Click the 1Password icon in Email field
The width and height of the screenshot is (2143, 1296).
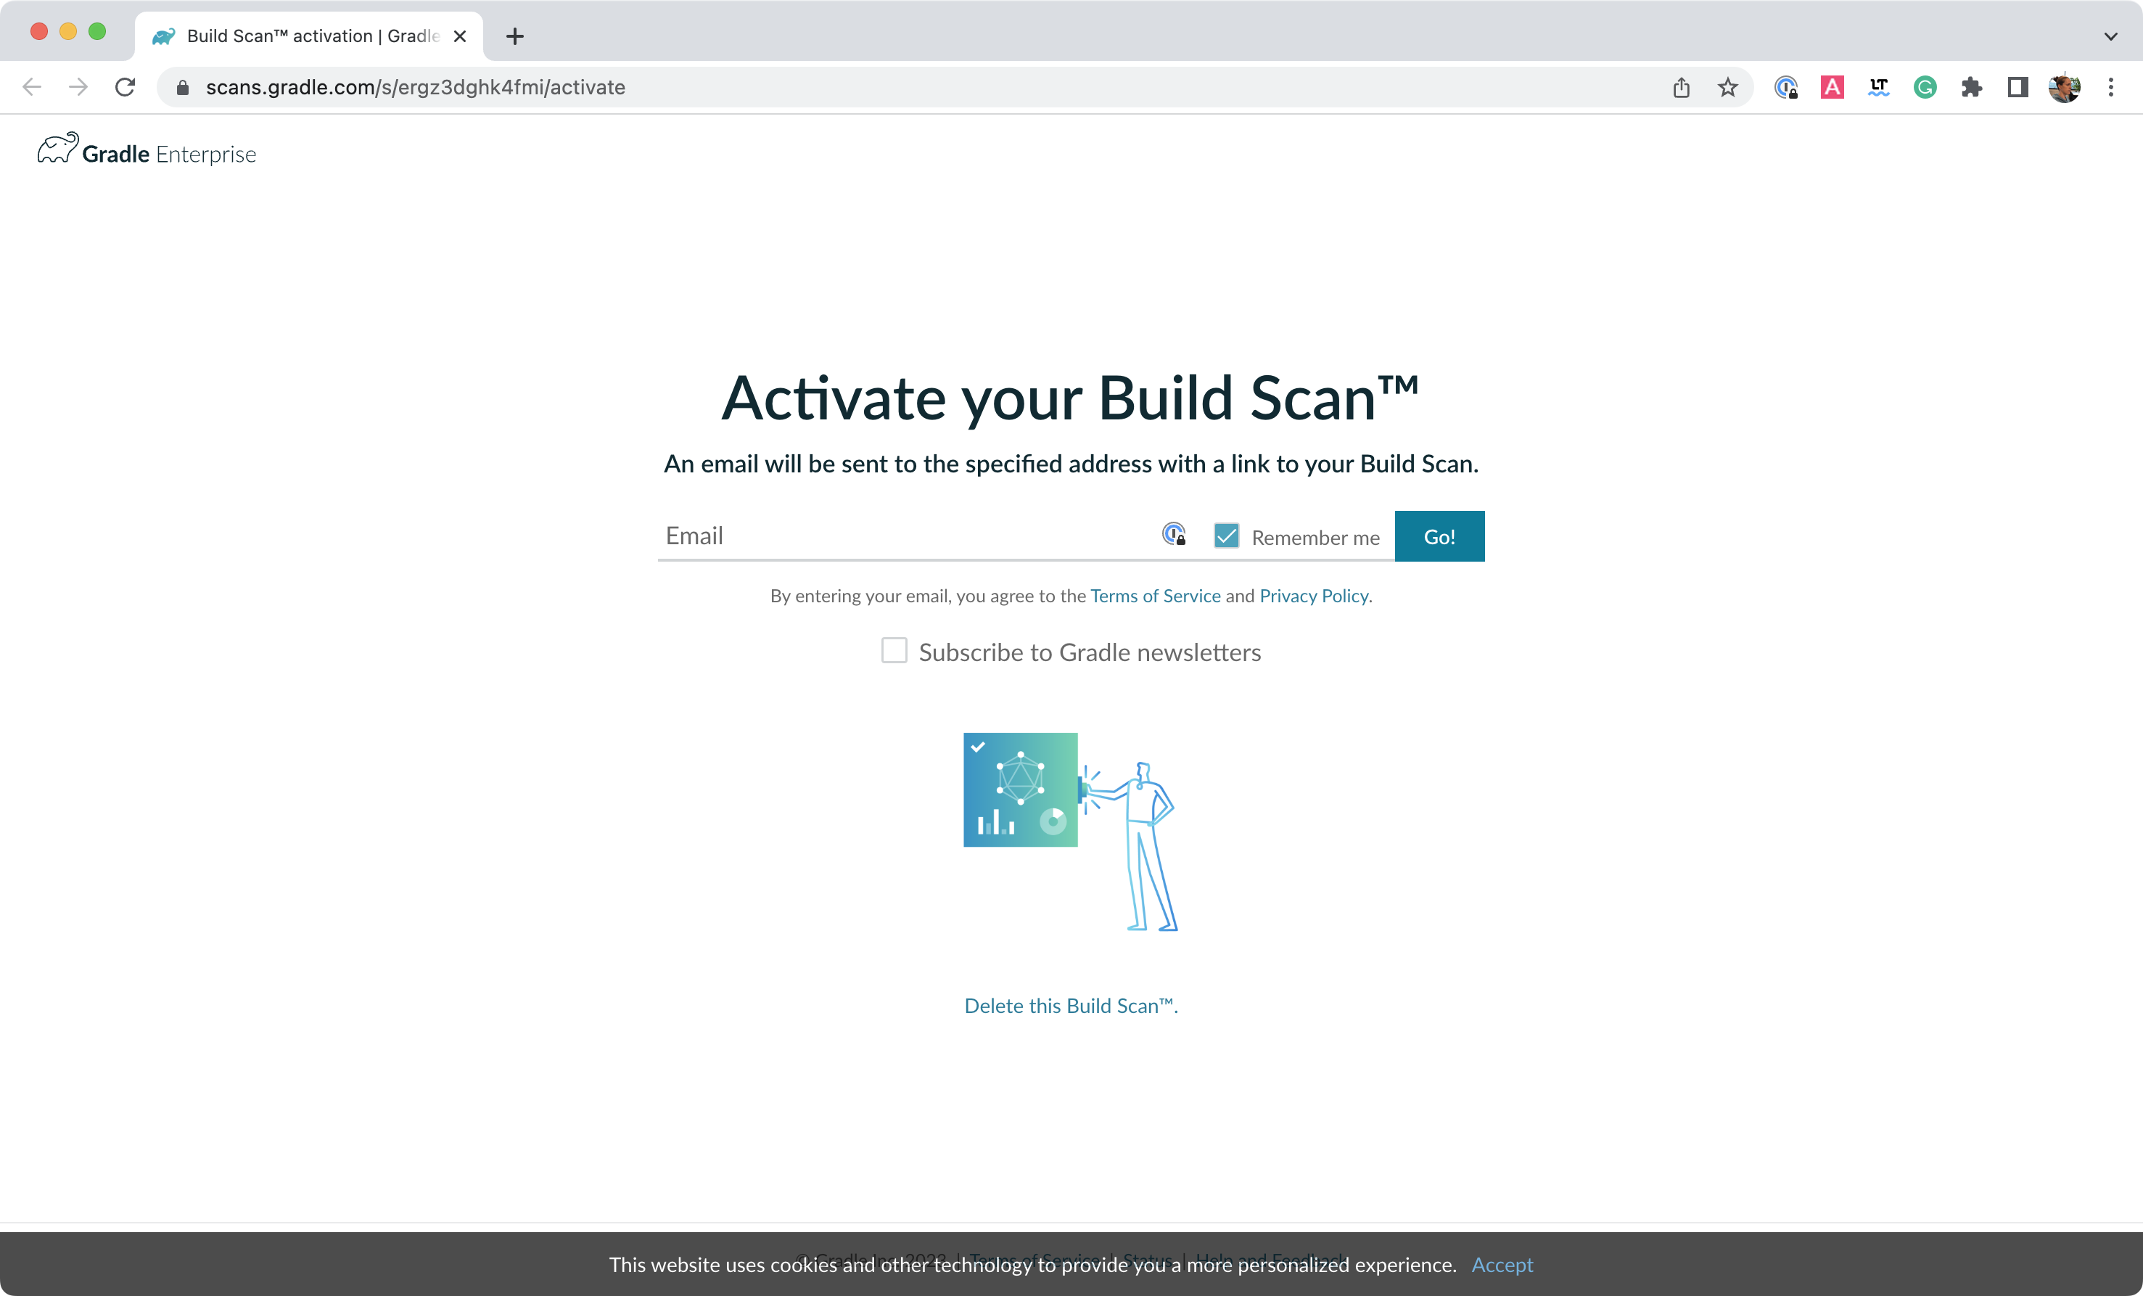1174,534
